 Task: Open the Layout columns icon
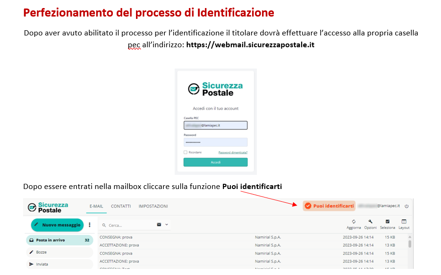404,222
